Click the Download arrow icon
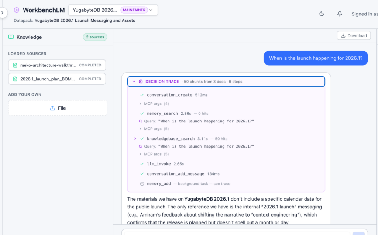This screenshot has width=378, height=235. point(343,36)
